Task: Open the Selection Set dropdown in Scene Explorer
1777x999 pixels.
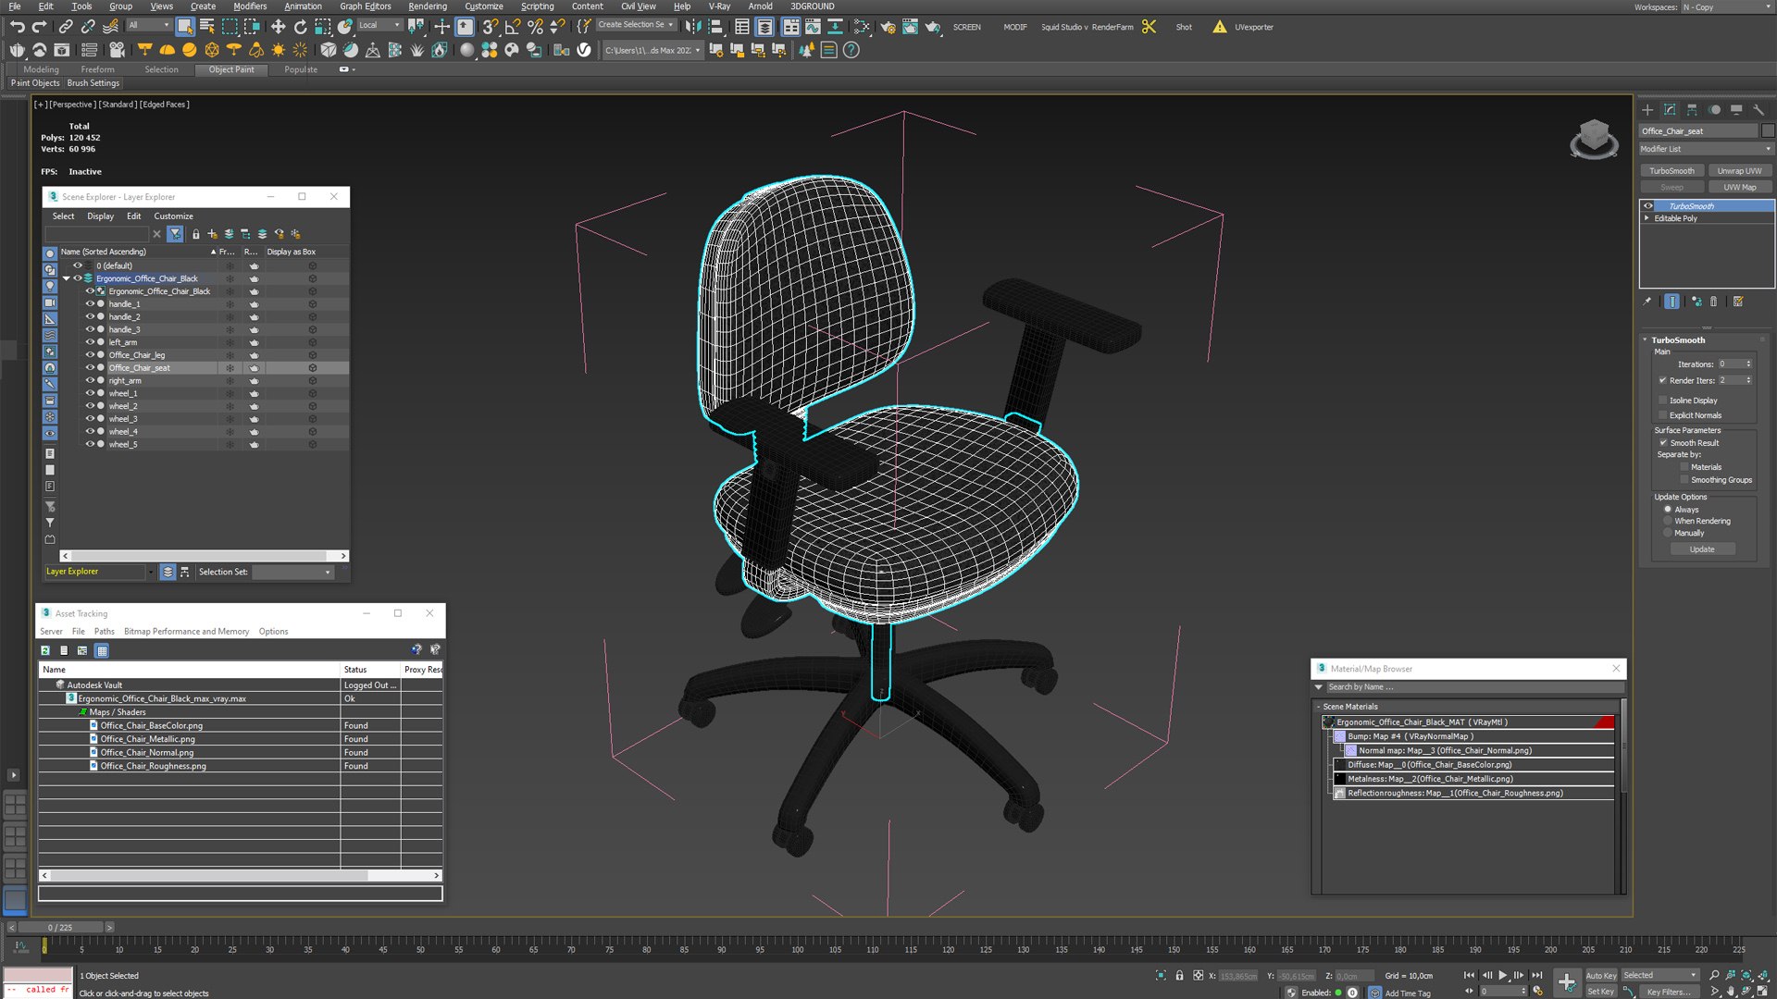Action: [292, 572]
